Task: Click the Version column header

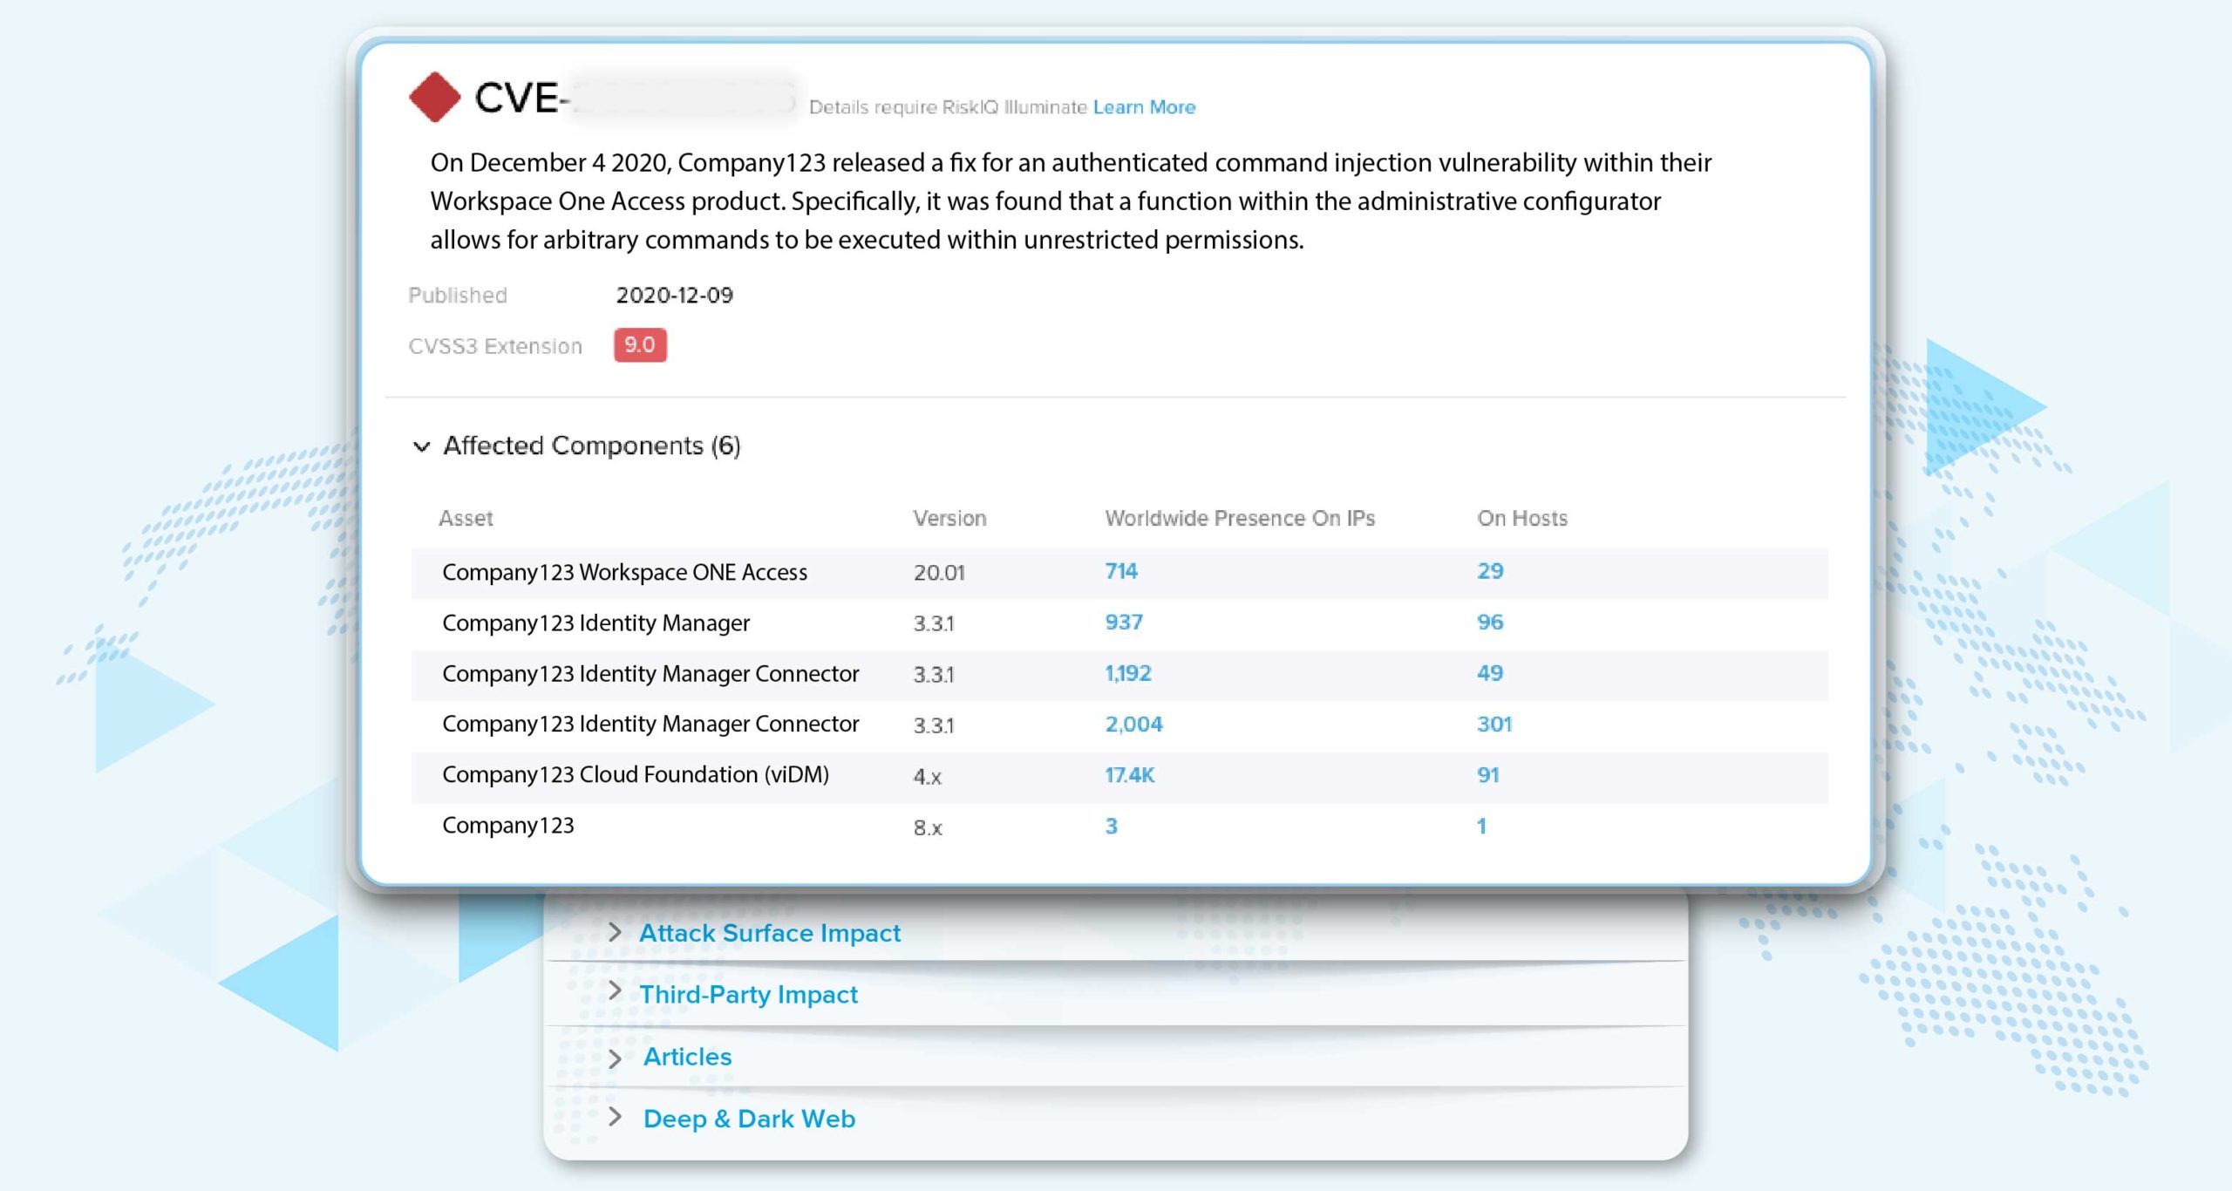Action: point(949,518)
